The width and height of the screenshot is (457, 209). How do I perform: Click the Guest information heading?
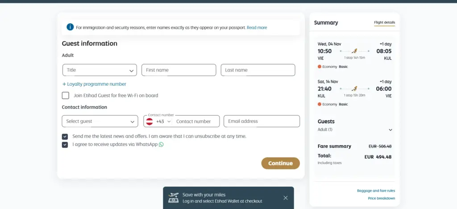(89, 43)
